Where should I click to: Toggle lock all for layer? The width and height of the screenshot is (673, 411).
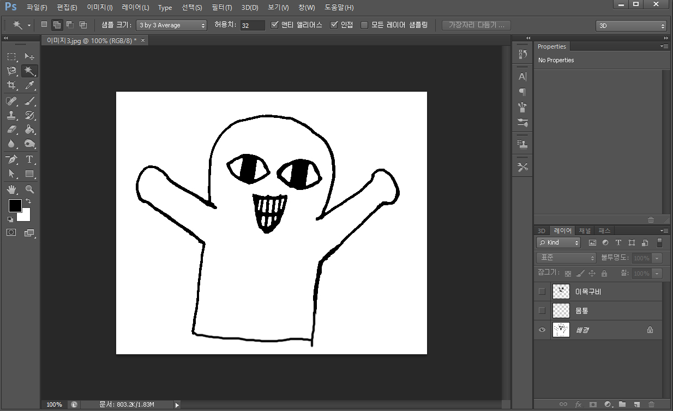pos(604,273)
